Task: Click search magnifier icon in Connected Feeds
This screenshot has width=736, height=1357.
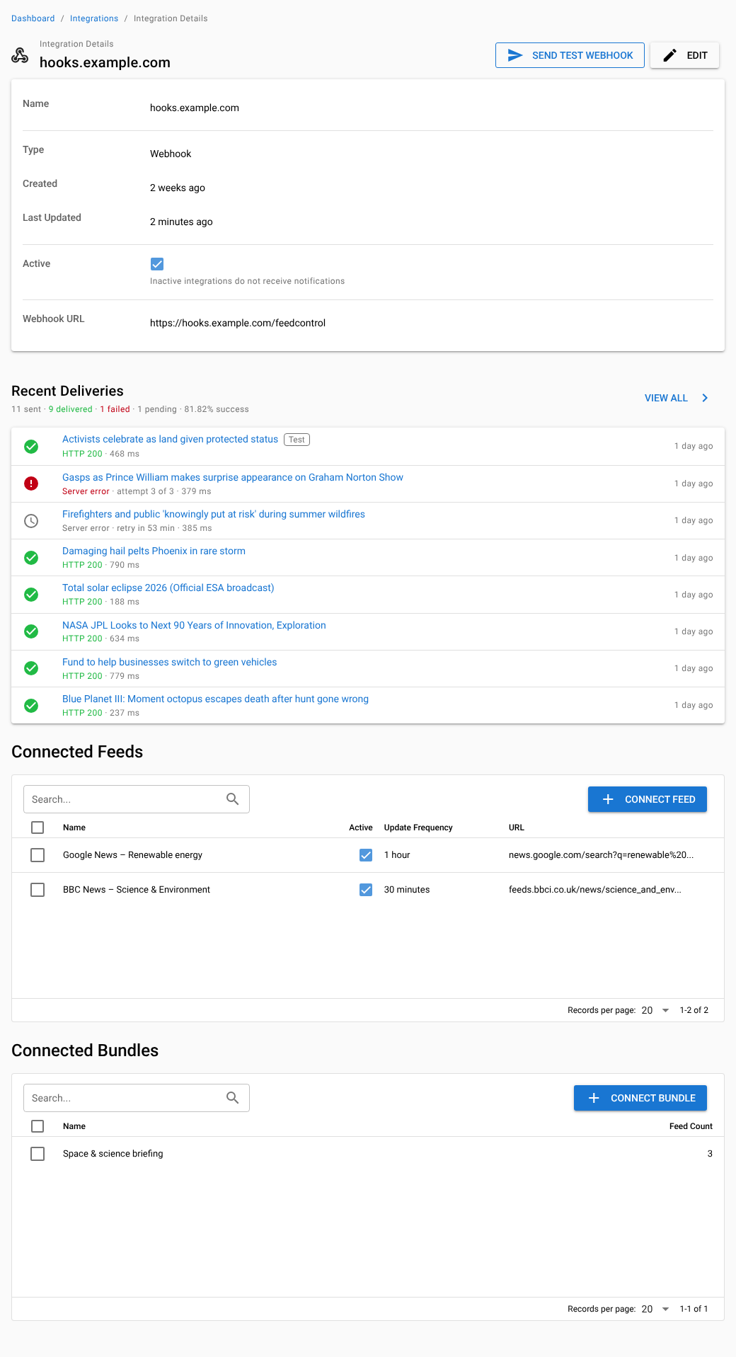Action: coord(232,799)
